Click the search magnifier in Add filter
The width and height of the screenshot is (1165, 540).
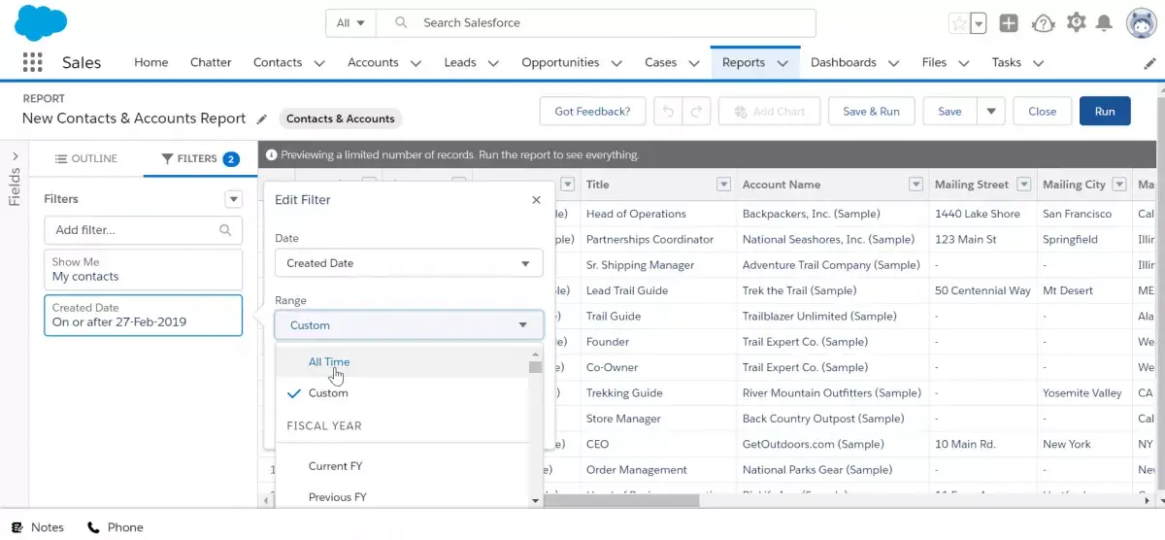pyautogui.click(x=225, y=230)
